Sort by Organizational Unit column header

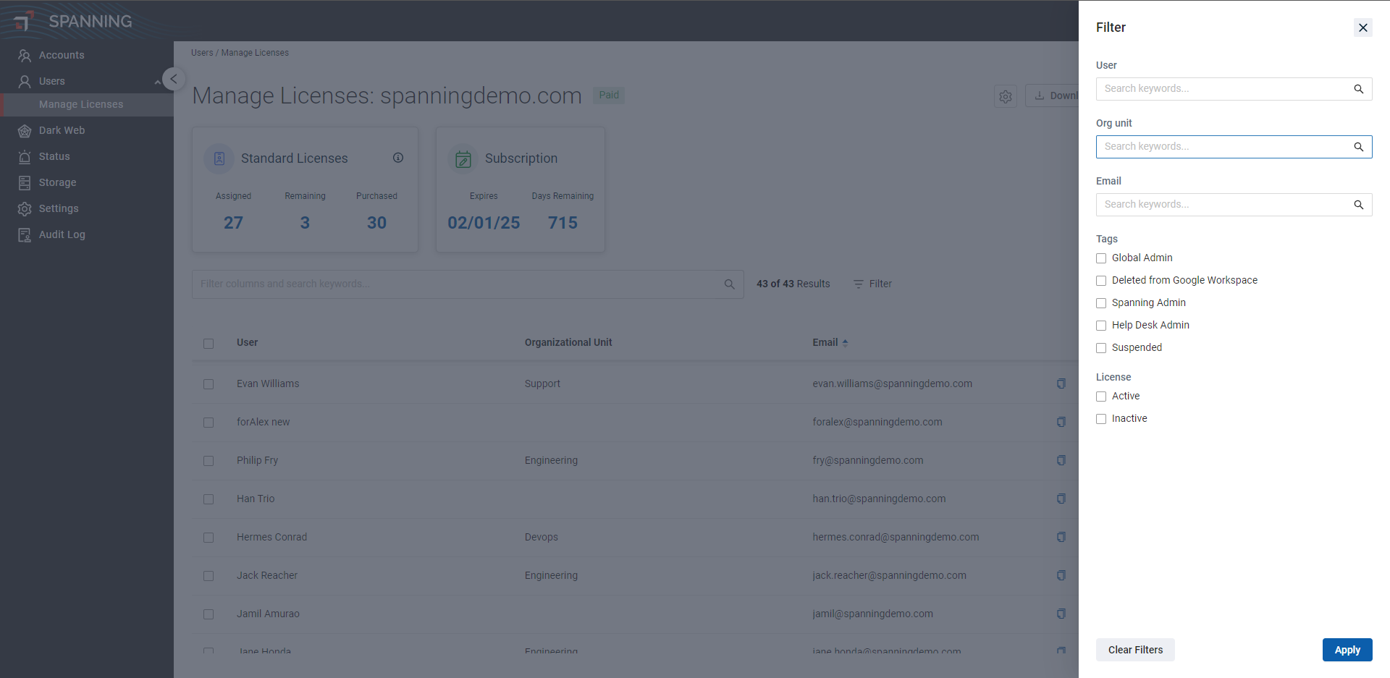pyautogui.click(x=568, y=342)
